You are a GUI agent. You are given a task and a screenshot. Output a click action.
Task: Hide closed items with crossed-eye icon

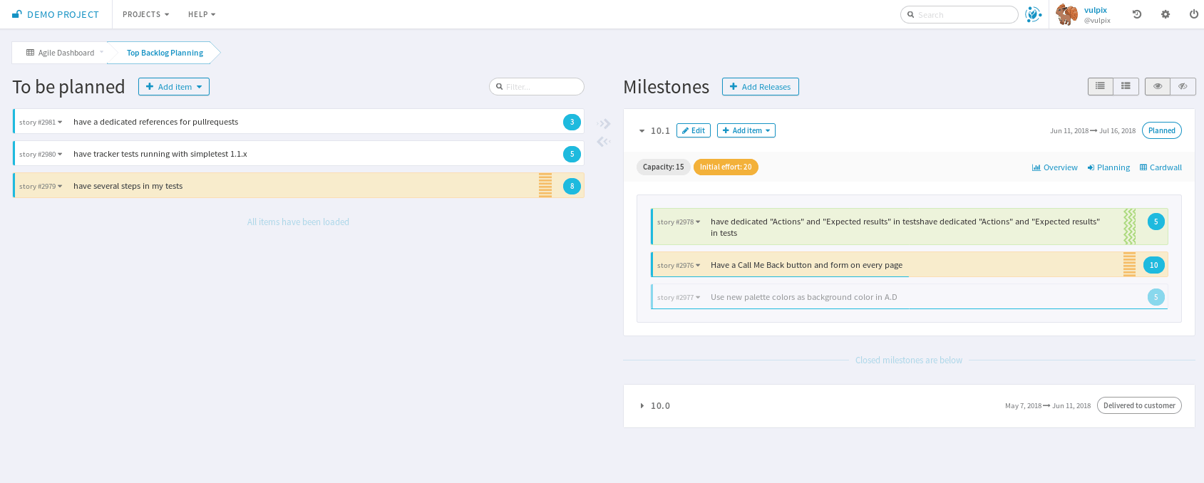[x=1183, y=86]
